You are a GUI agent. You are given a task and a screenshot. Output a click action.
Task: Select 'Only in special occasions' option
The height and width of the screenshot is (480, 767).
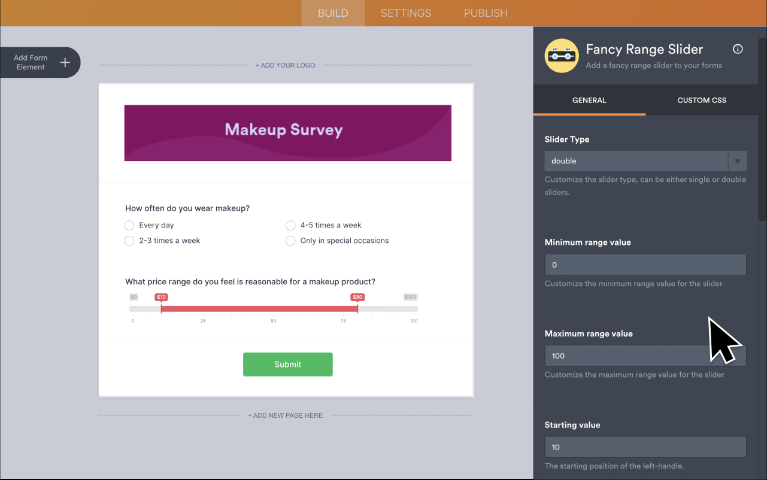[290, 241]
